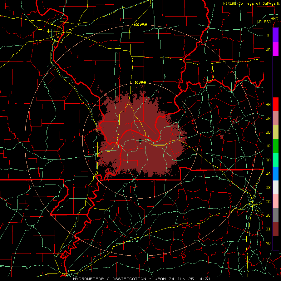
Task: Click the DS white legend swatch
Action: tap(276, 187)
